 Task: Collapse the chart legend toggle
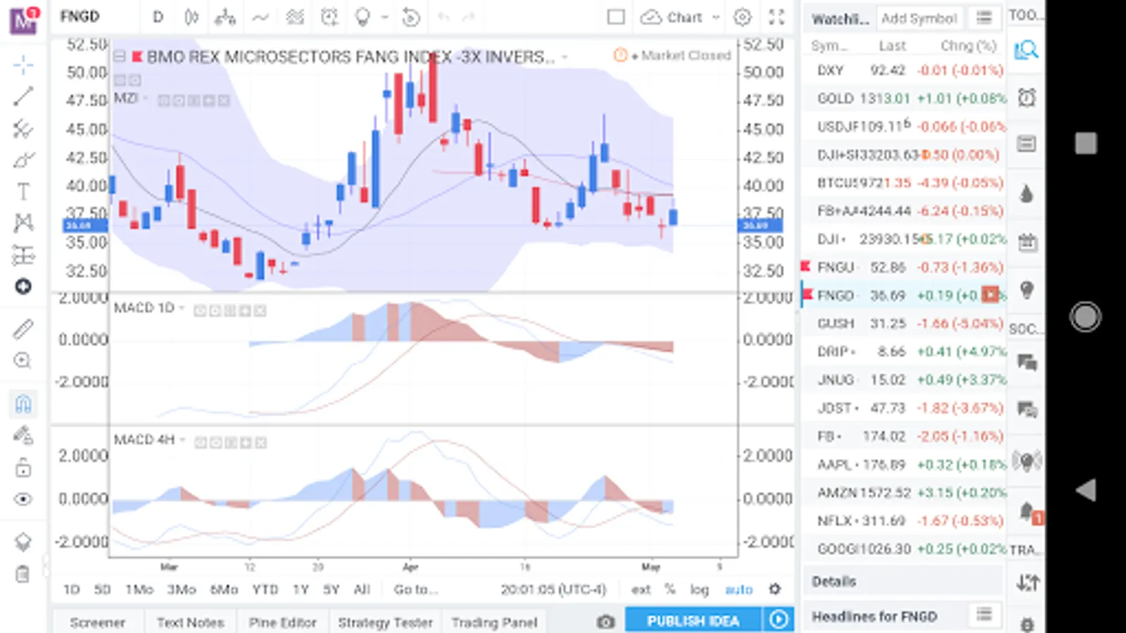[120, 56]
